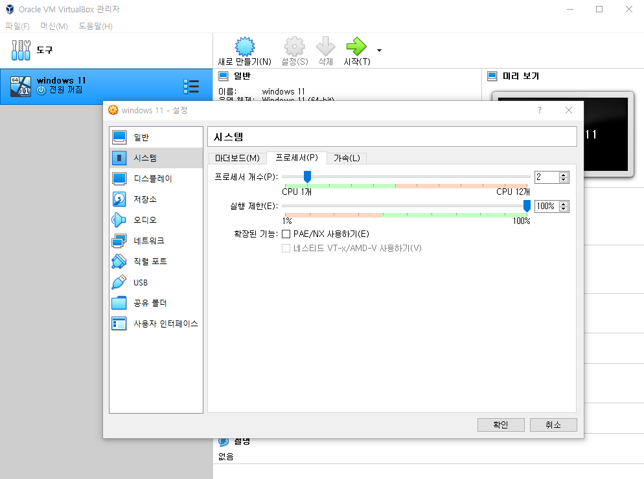The width and height of the screenshot is (644, 479).
Task: Start the VM with the 시작(T) icon
Action: (357, 45)
